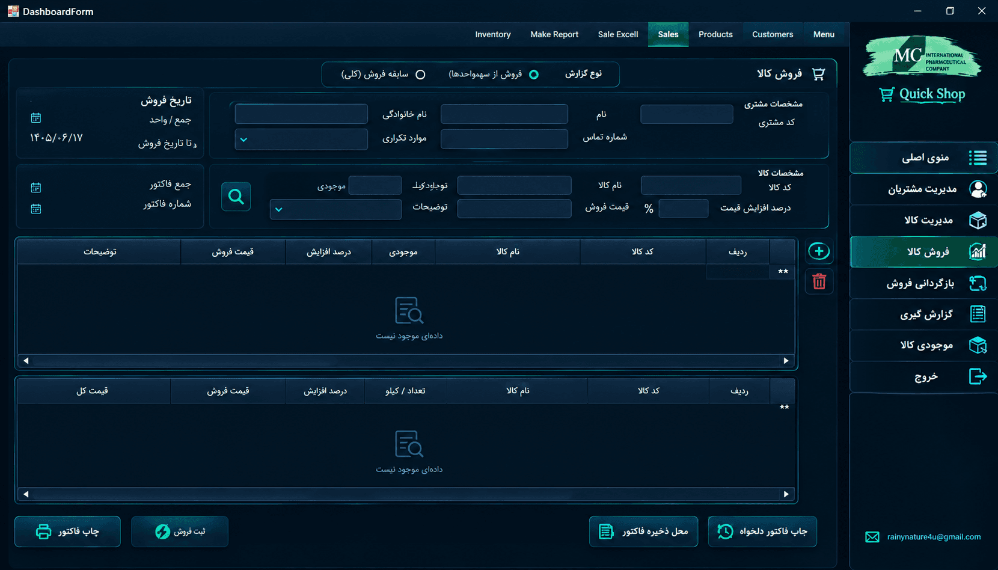Viewport: 998px width, 570px height.
Task: Open گزارش گیری in sidebar
Action: 923,314
